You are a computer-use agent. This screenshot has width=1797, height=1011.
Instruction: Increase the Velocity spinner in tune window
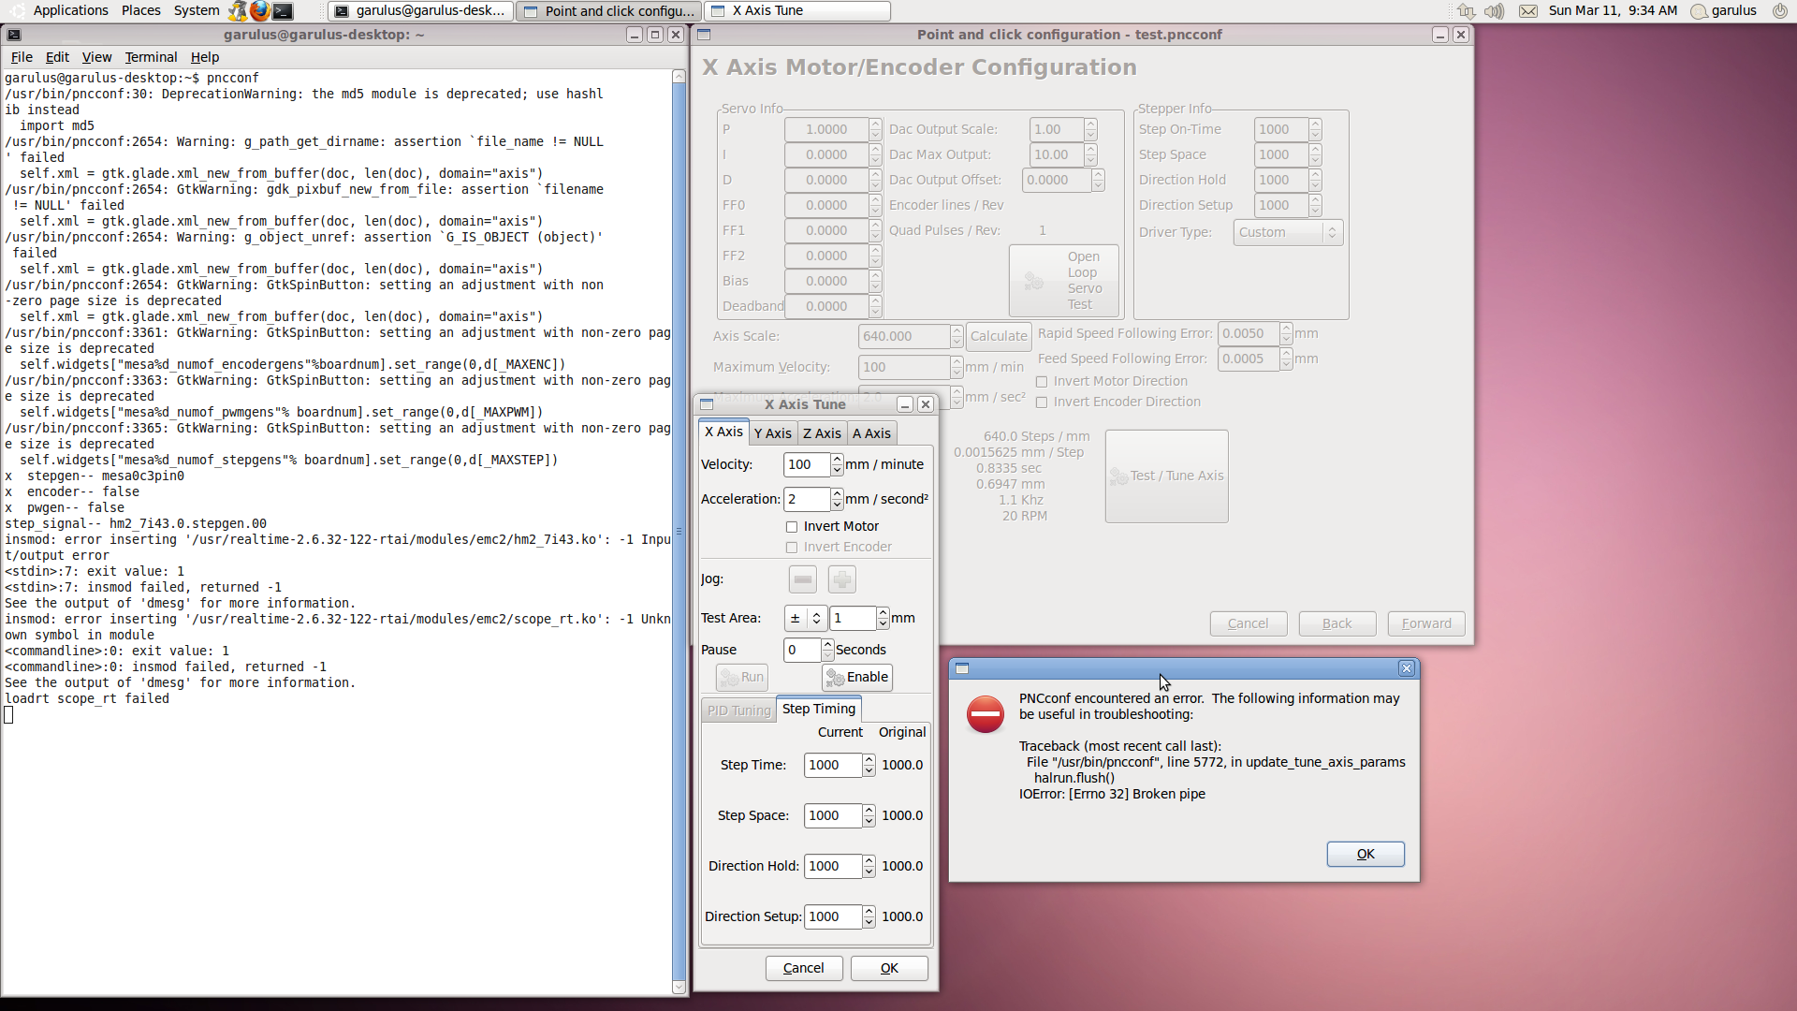click(837, 459)
